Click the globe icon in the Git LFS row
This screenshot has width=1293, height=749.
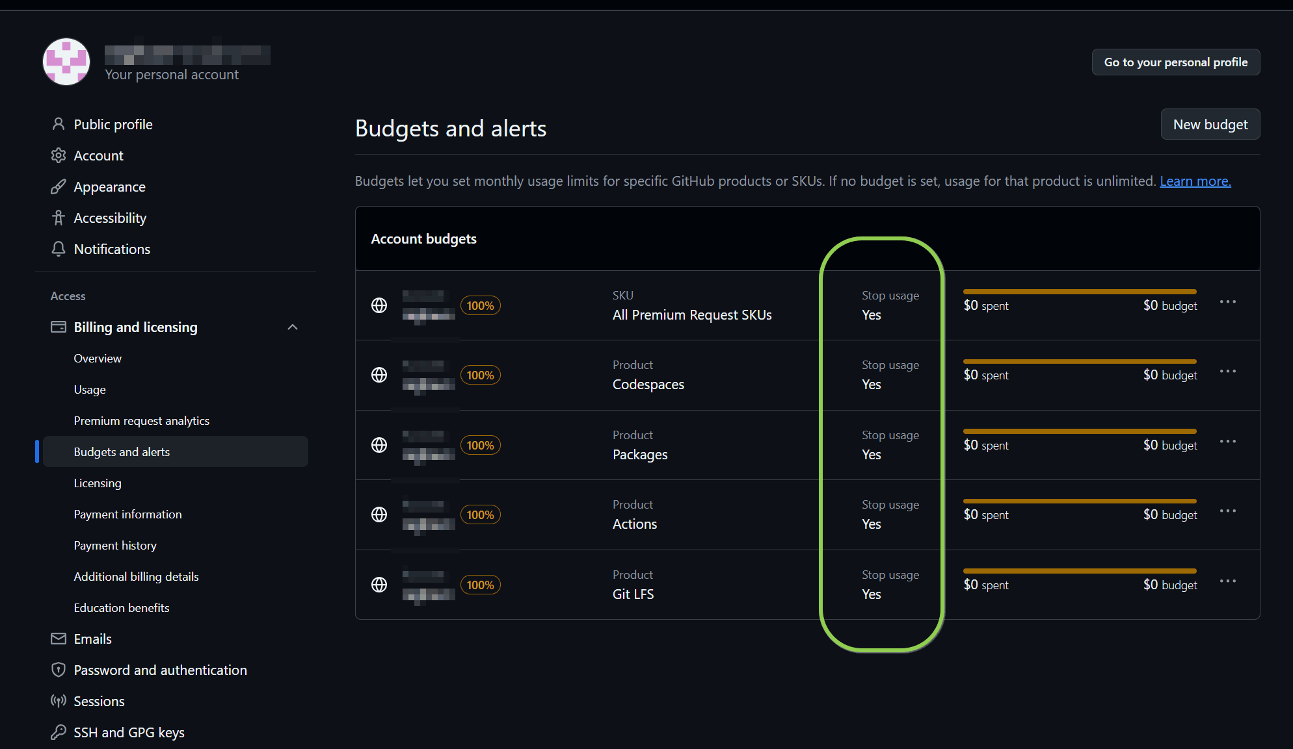click(x=379, y=585)
